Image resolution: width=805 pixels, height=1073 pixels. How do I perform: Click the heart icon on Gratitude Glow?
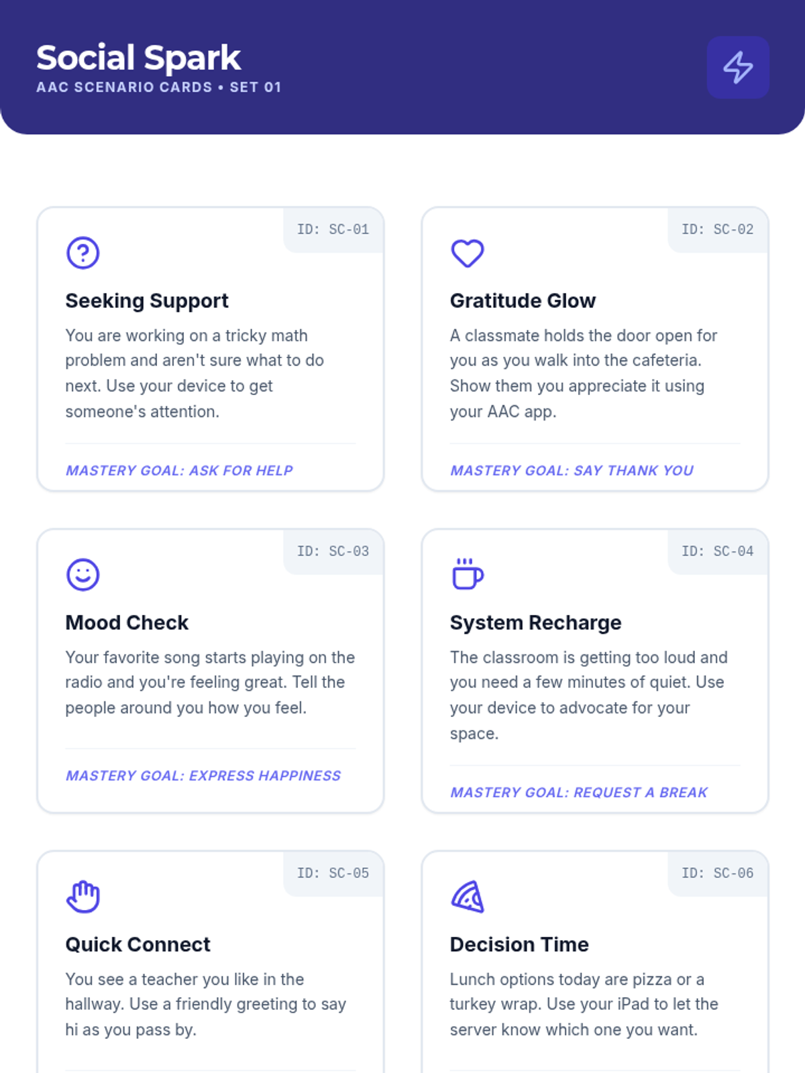(x=468, y=253)
